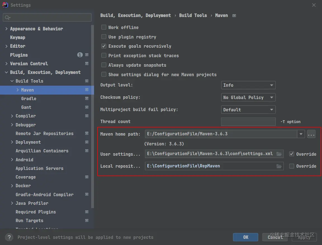
Task: Click the project-level icon beside Run Targets
Action: click(87, 220)
